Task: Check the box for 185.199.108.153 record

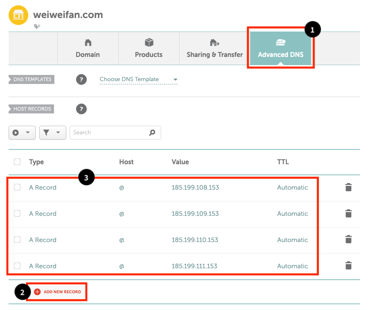Action: point(17,188)
